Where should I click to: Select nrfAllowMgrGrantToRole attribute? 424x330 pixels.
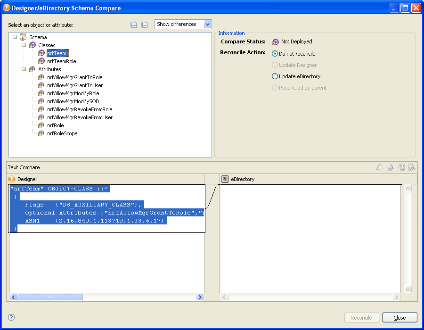pyautogui.click(x=74, y=77)
